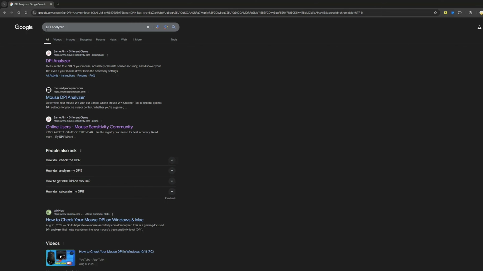483x271 pixels.
Task: Click the browser address bar URL
Action: click(200, 13)
